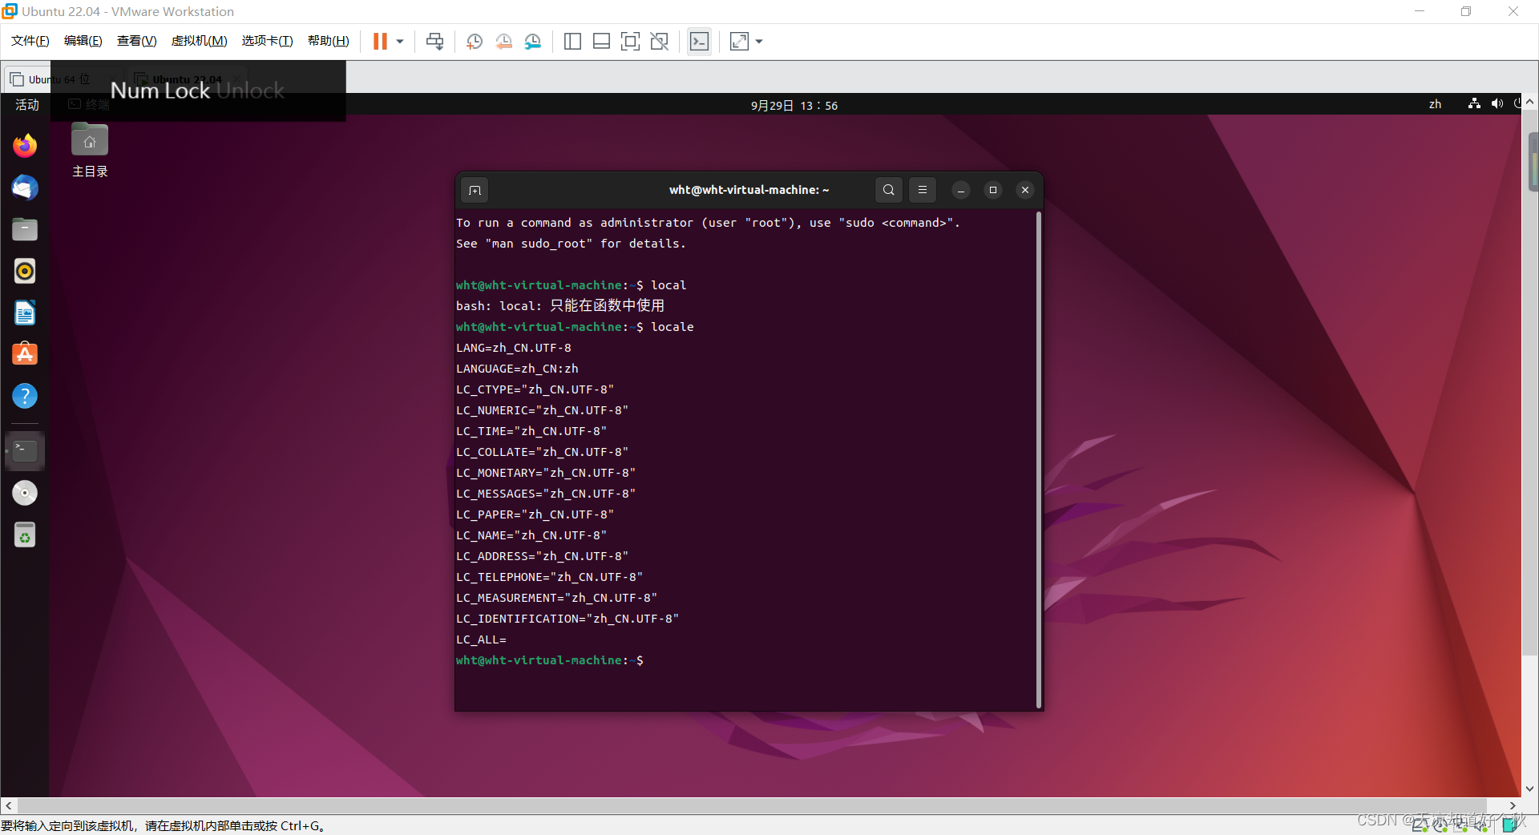Send Ctrl+Alt+Del to the virtual machine

[x=435, y=42]
